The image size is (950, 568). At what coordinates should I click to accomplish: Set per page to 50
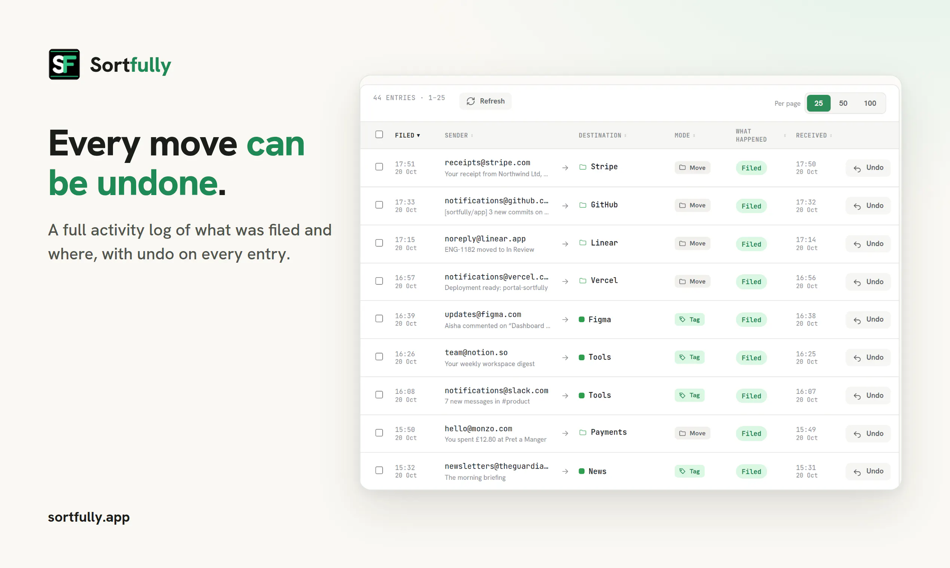pyautogui.click(x=843, y=103)
